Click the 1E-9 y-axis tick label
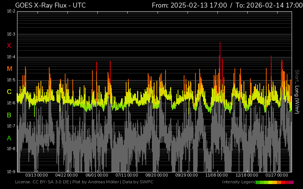The image size is (303, 189). (x=11, y=172)
